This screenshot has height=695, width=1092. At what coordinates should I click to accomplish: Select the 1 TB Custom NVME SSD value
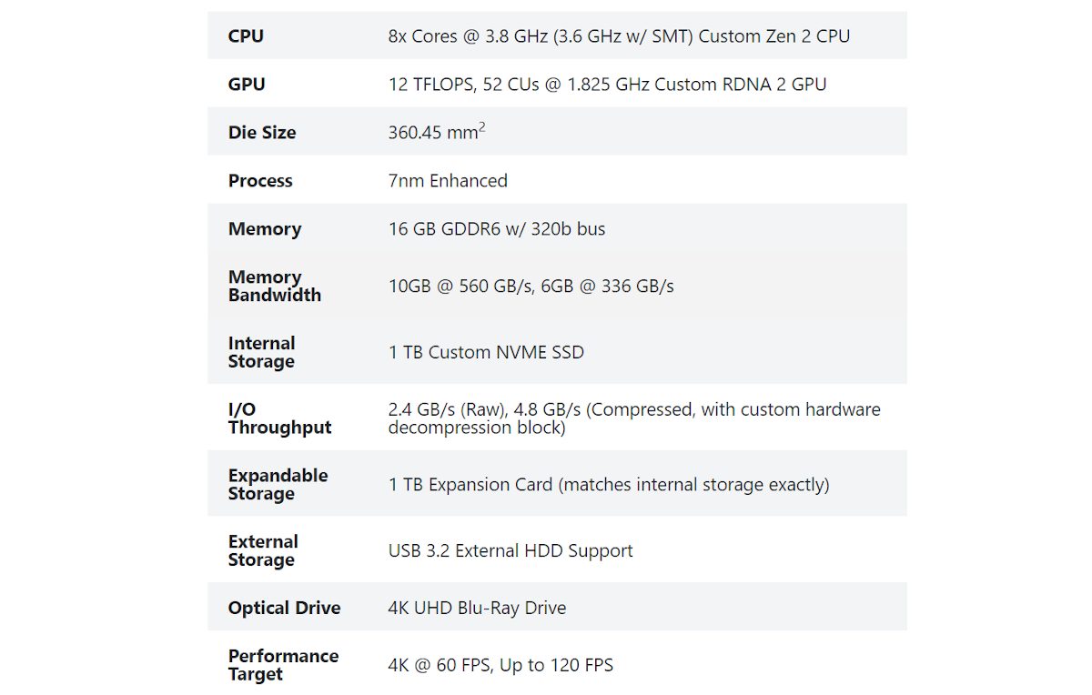click(486, 352)
